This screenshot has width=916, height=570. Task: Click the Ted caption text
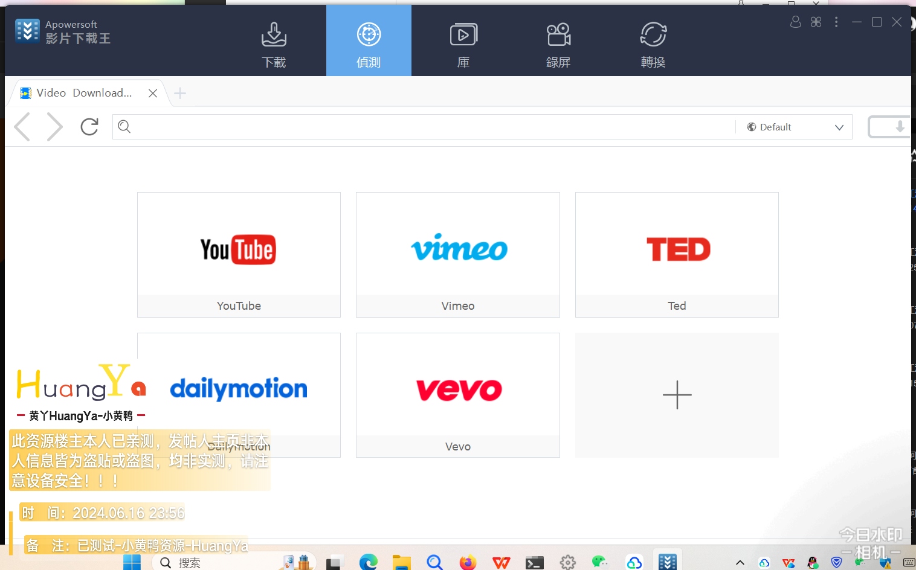(x=677, y=306)
